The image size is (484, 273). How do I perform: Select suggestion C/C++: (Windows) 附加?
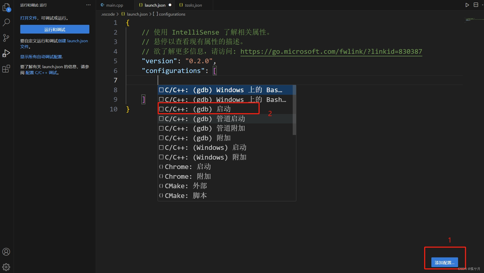tap(225, 157)
